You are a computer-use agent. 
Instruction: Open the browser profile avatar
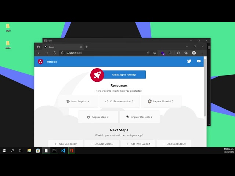(x=194, y=53)
